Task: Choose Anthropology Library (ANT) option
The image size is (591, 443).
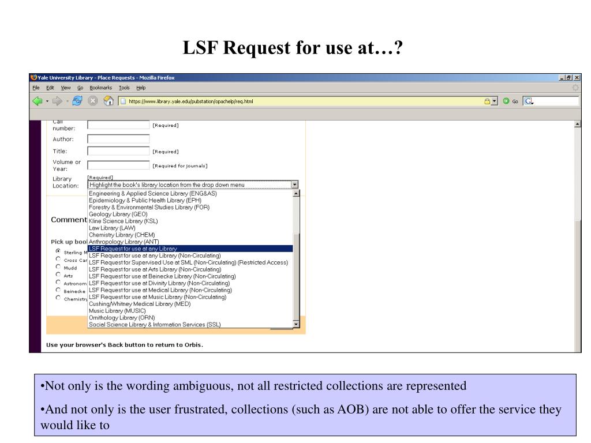Action: pyautogui.click(x=190, y=242)
